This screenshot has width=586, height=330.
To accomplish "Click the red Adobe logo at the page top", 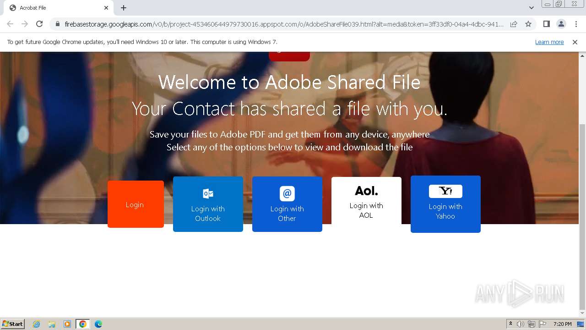I will pyautogui.click(x=289, y=56).
